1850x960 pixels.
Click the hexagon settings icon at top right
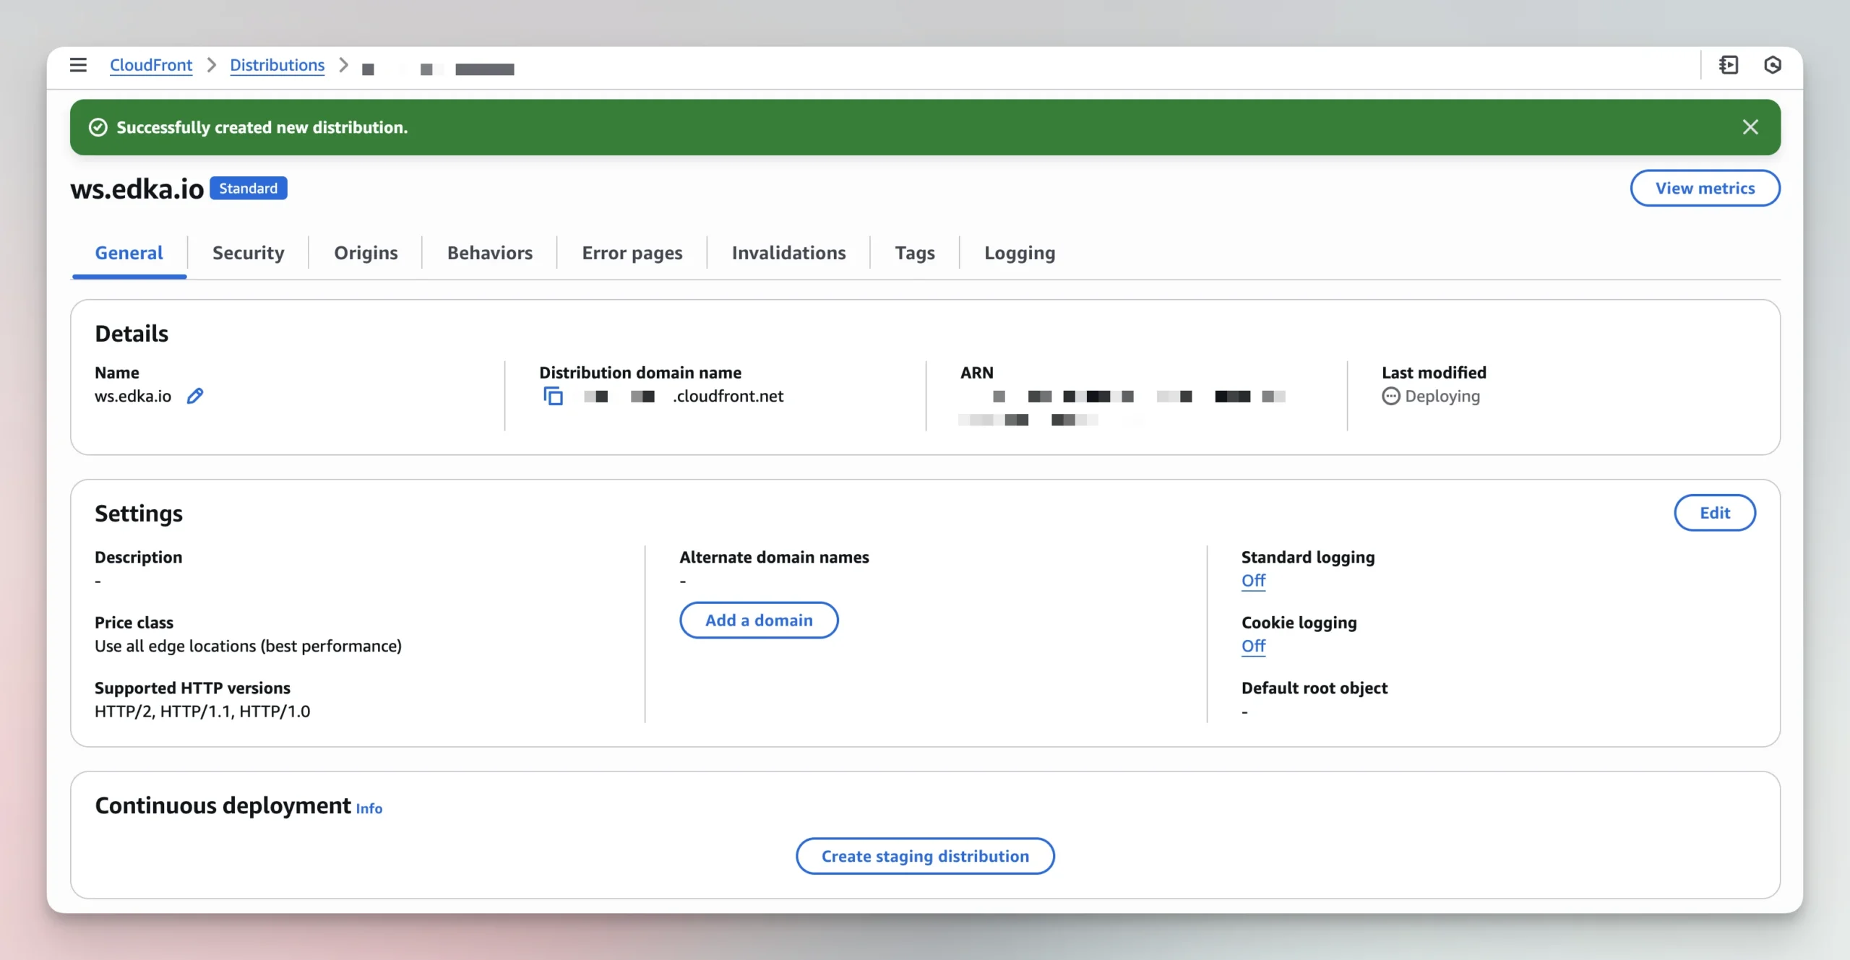[1772, 65]
